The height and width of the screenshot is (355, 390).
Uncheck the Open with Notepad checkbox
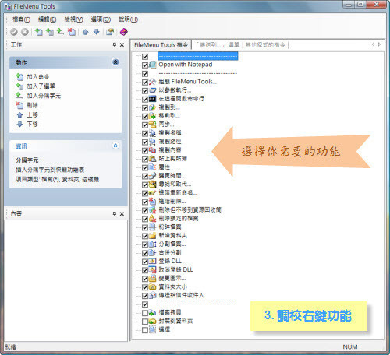(145, 65)
